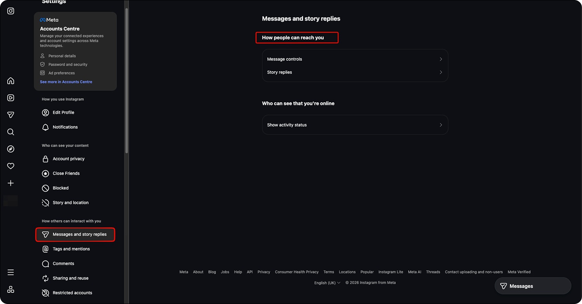
Task: Open the Instagram logo home link
Action: pos(11,11)
